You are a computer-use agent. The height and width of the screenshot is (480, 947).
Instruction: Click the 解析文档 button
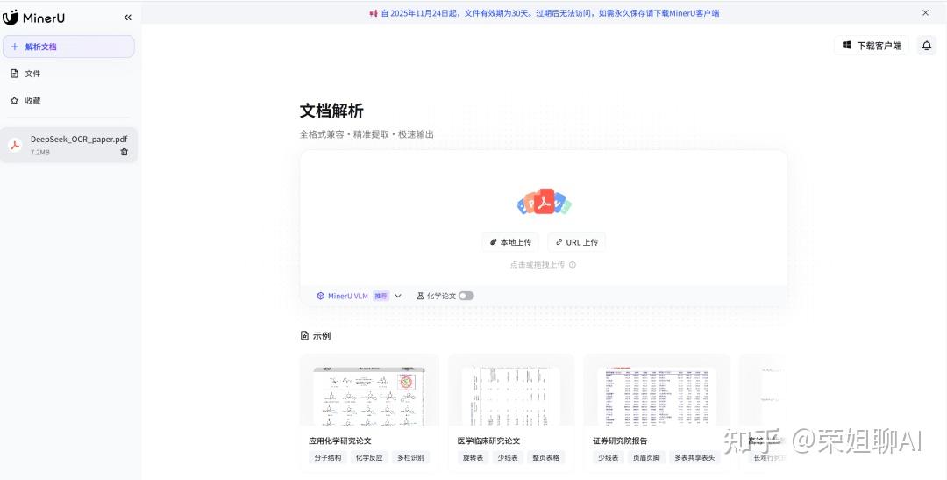point(68,47)
